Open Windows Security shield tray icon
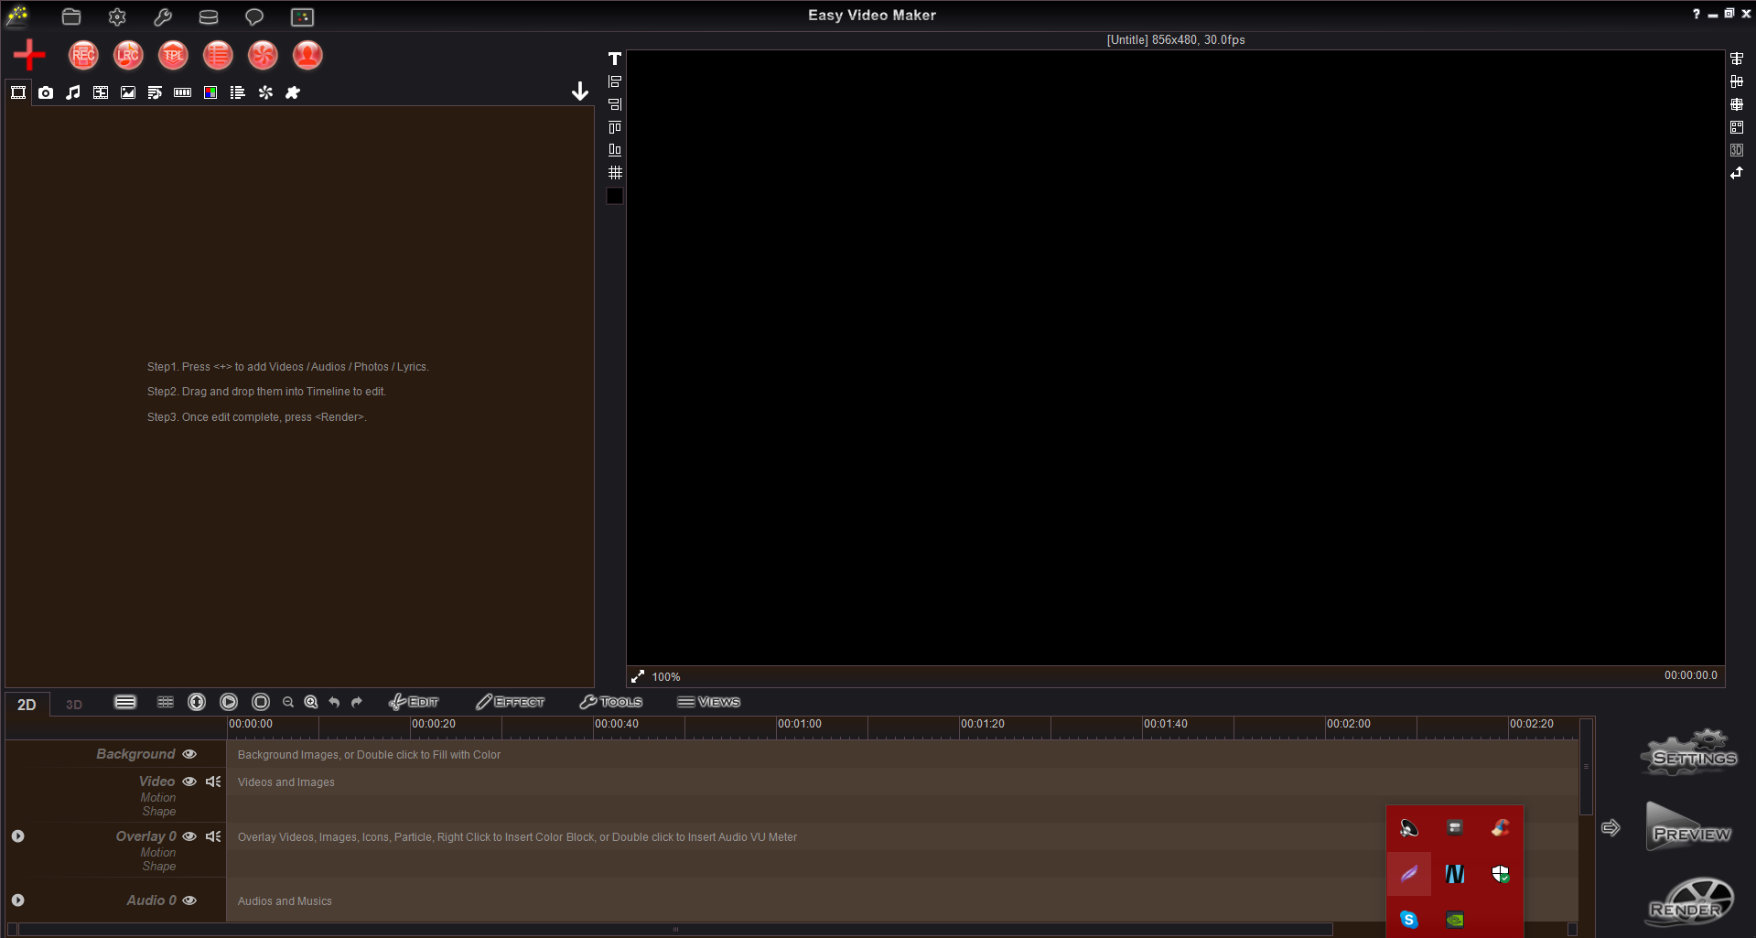Viewport: 1756px width, 938px height. [1501, 874]
